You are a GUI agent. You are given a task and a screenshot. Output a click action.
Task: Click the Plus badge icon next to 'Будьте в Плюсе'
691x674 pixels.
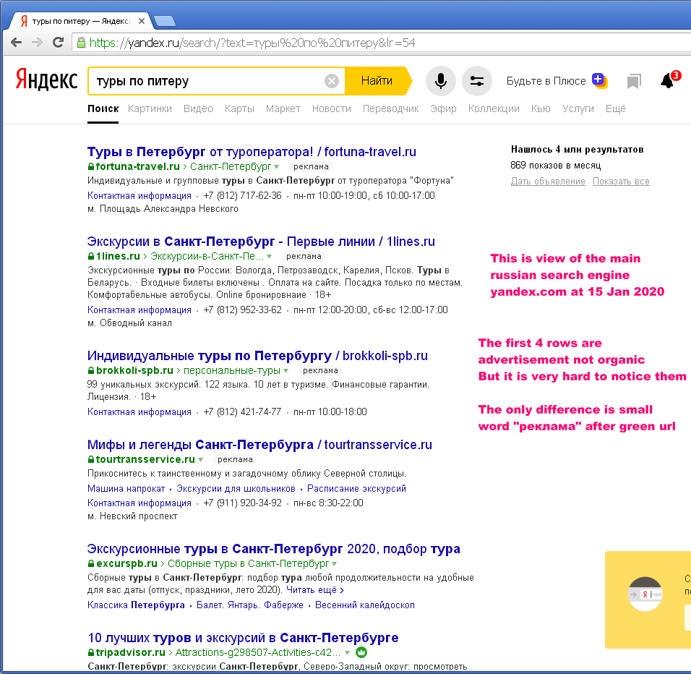tap(600, 81)
